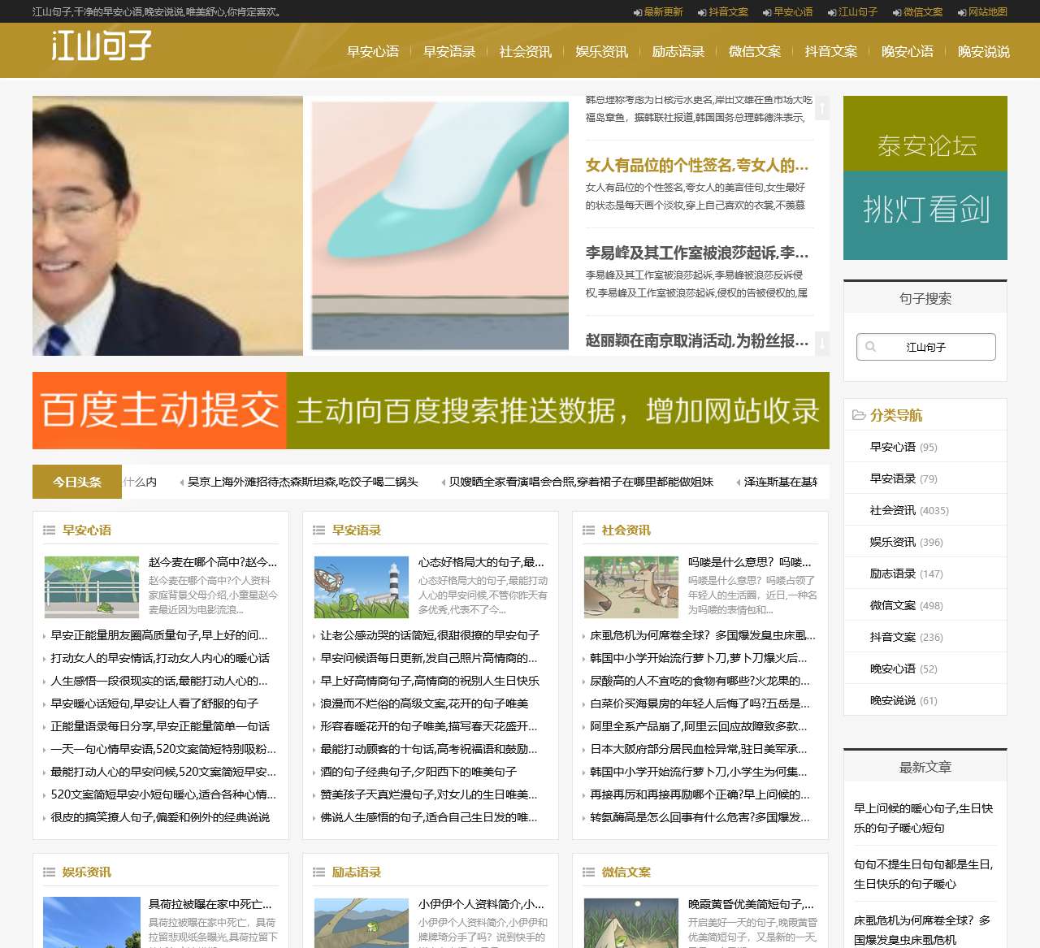Screen dimensions: 1040x948
Task: Click the list icon beside 早安心语 section header
Action: point(48,530)
